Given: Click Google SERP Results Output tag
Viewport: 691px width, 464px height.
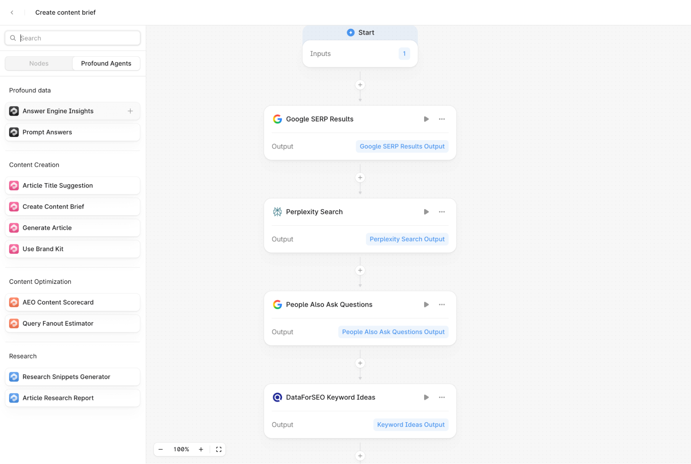Looking at the screenshot, I should (402, 146).
